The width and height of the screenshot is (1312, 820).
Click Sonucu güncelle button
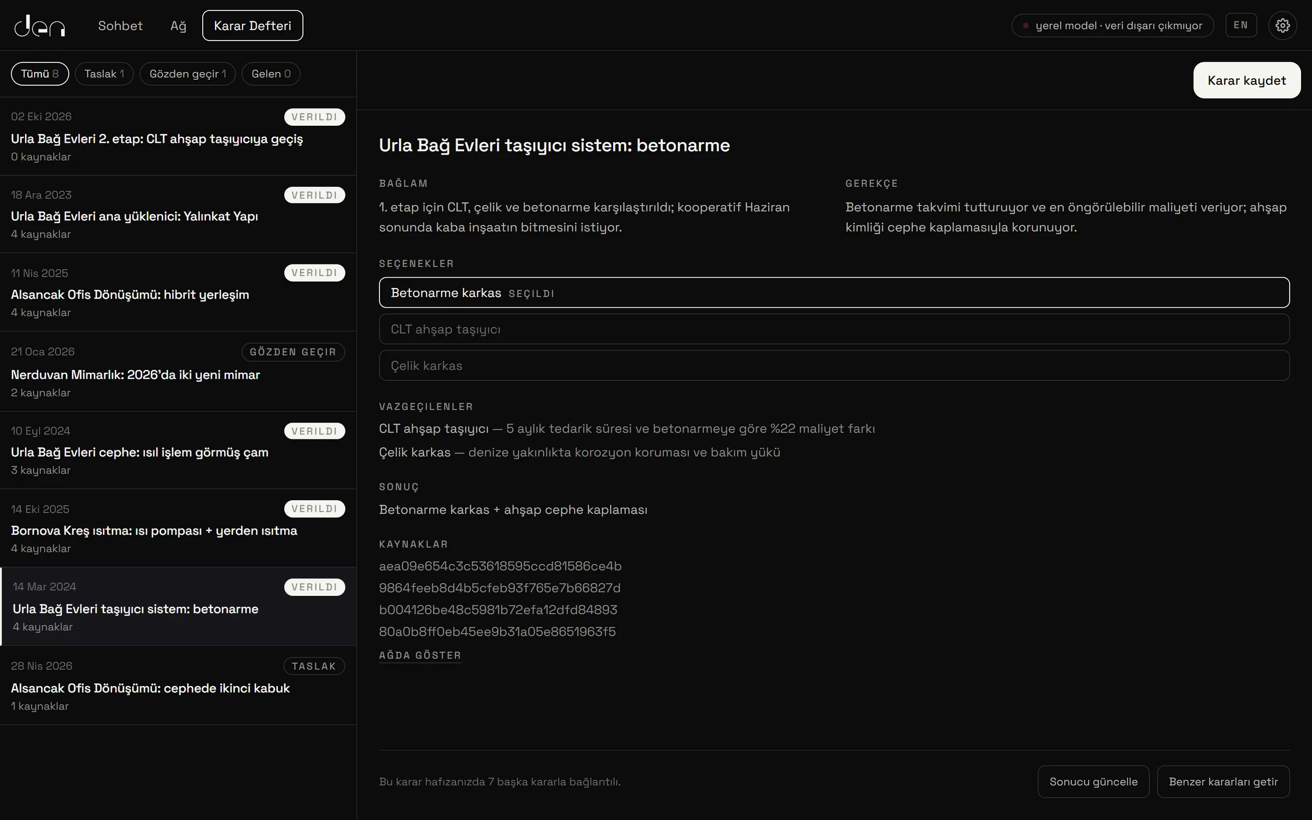click(1093, 782)
